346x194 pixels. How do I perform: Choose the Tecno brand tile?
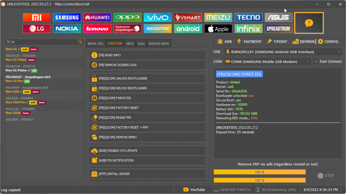(x=248, y=17)
